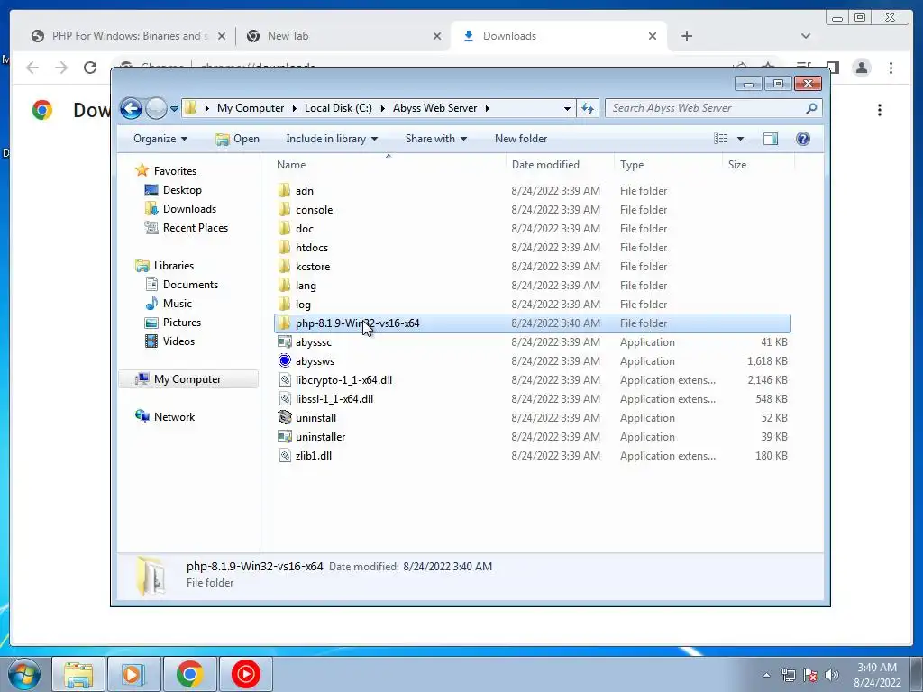Screen dimensions: 923x692
Task: Click the My Computer breadcrumb in address bar
Action: tap(251, 108)
